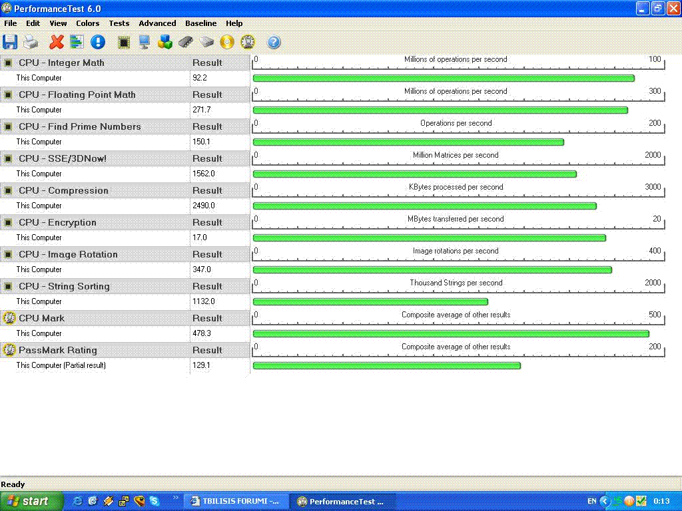
Task: Run the 2D graphics monitor toolbar icon
Action: pyautogui.click(x=145, y=42)
